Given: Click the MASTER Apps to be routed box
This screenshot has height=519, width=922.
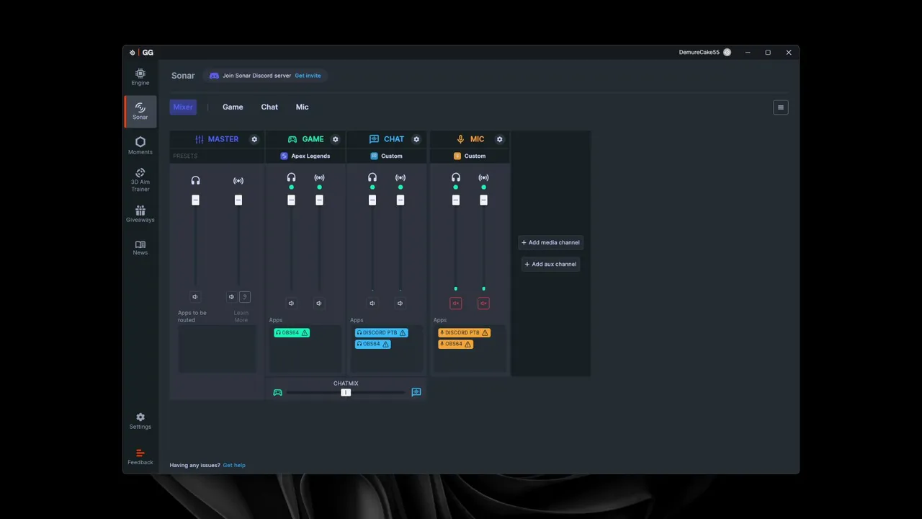Looking at the screenshot, I should 217,349.
